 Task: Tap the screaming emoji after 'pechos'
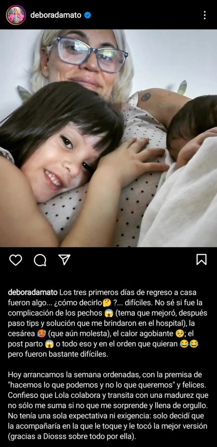(x=109, y=313)
